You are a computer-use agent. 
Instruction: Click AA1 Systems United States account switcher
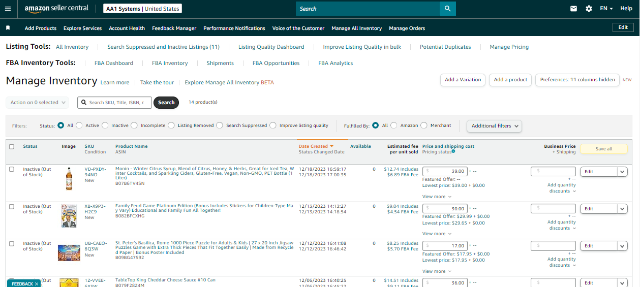point(142,9)
